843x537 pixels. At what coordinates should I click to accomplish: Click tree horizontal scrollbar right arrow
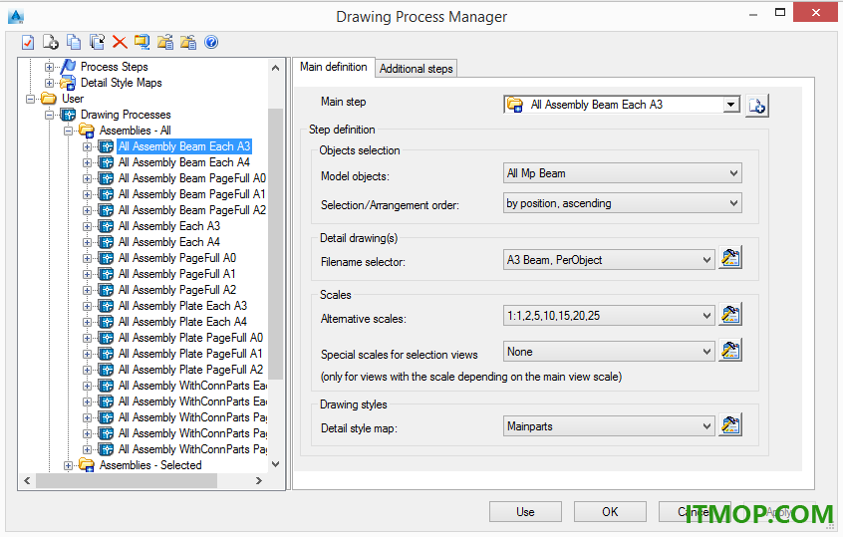[259, 480]
